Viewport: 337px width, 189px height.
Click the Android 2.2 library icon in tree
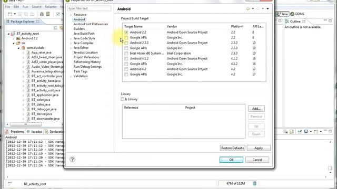click(x=18, y=38)
